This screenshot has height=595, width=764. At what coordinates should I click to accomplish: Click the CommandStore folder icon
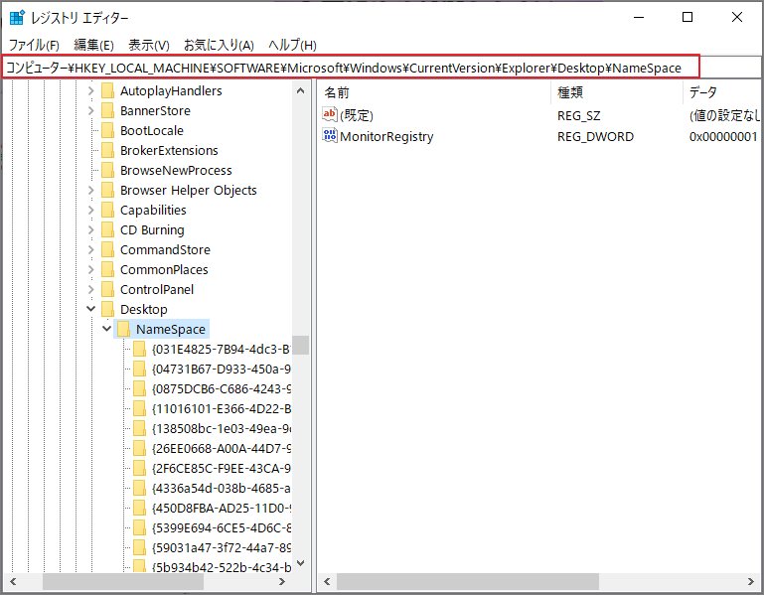point(107,250)
